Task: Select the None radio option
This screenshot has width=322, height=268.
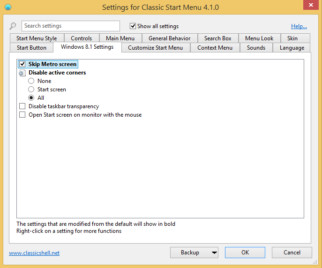Action: 31,81
